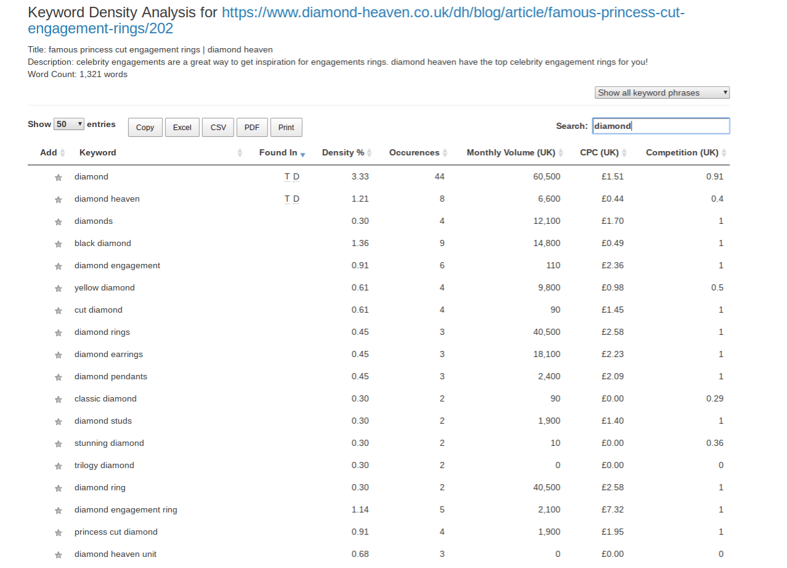Screen dimensions: 787x568
Task: Open the Show entries count dropdown
Action: pos(69,124)
